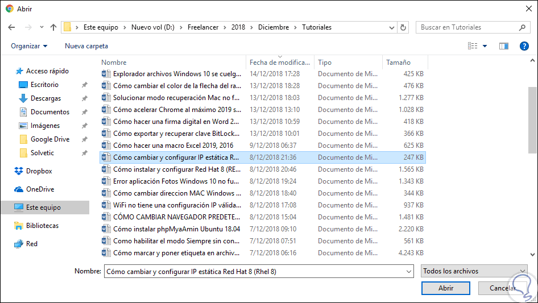The width and height of the screenshot is (538, 303).
Task: Open the Todos los archivos filter dropdown
Action: pos(474,271)
